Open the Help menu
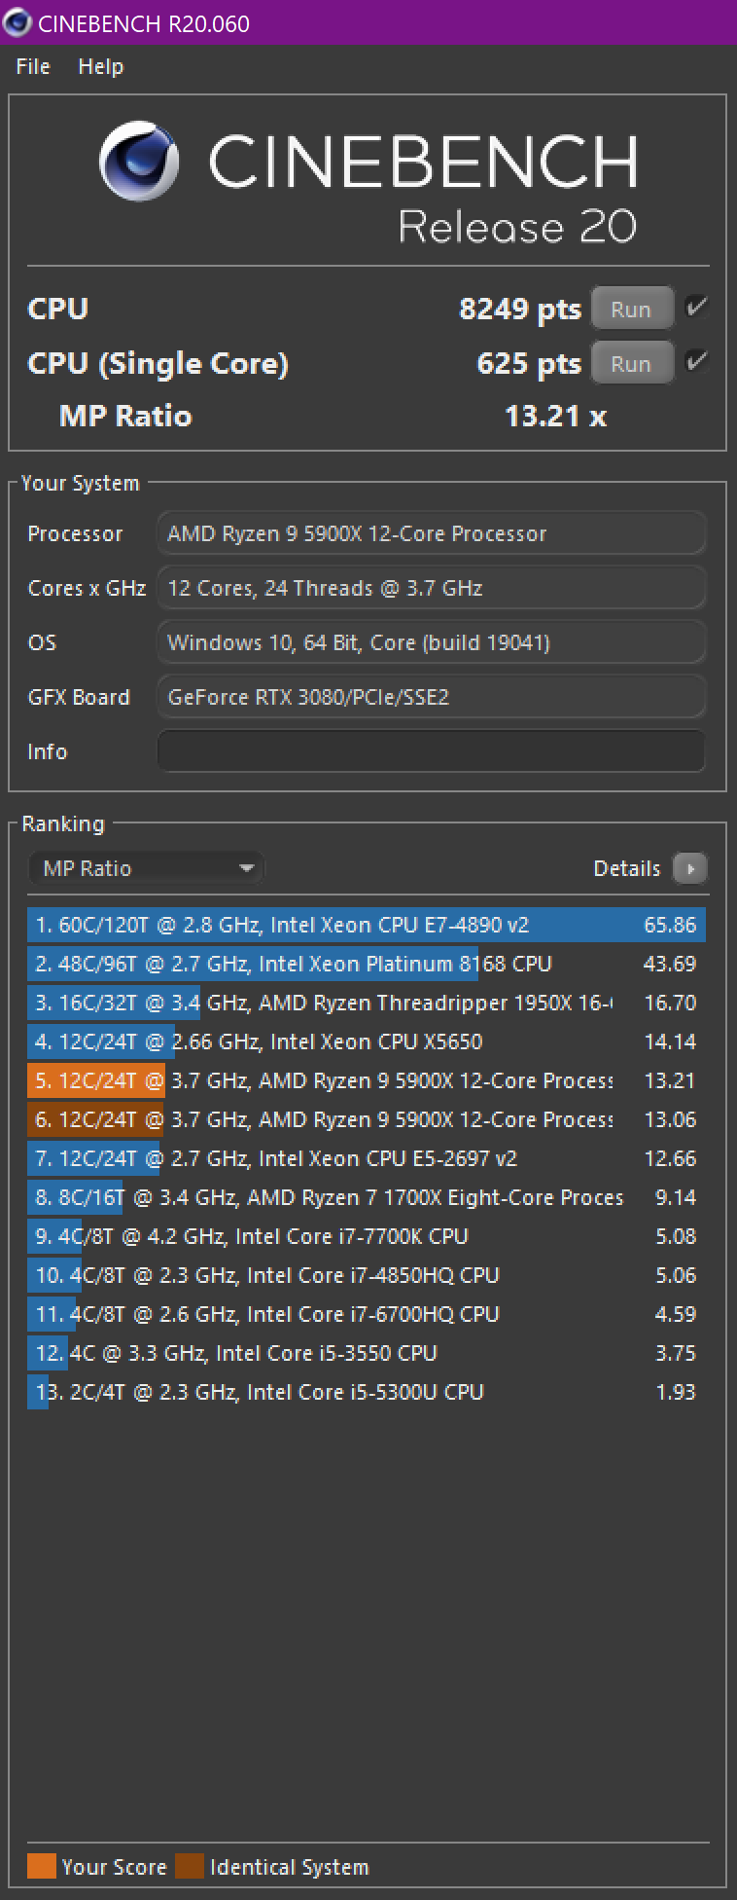 click(101, 66)
